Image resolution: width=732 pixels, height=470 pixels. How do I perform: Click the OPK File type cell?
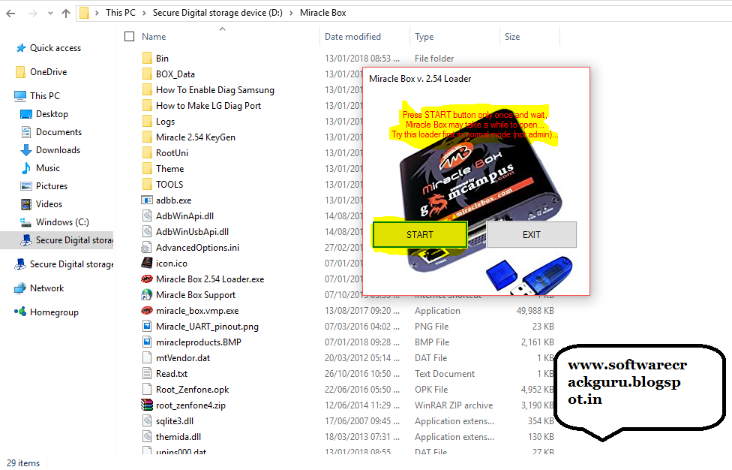coord(431,389)
